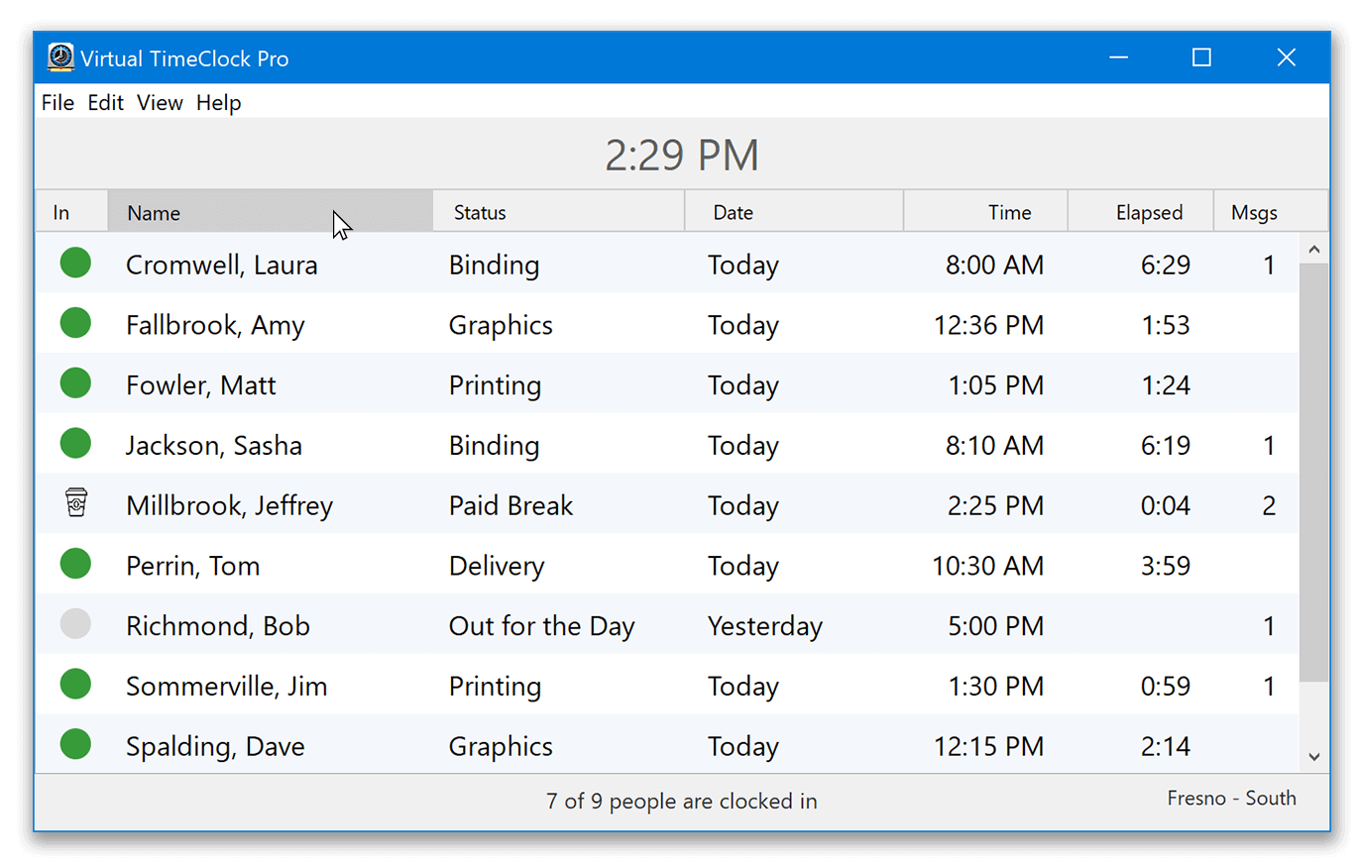Click the scrollbar up arrow
1361x862 pixels.
1314,250
